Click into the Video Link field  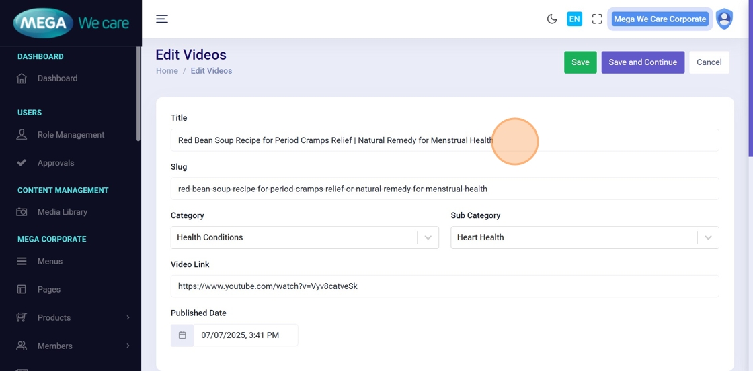click(x=444, y=286)
